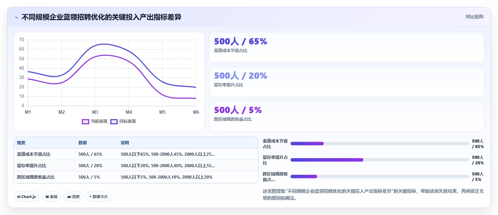This screenshot has width=498, height=215.
Task: Toggle the 目标表现 legend swatch
Action: [x=114, y=121]
